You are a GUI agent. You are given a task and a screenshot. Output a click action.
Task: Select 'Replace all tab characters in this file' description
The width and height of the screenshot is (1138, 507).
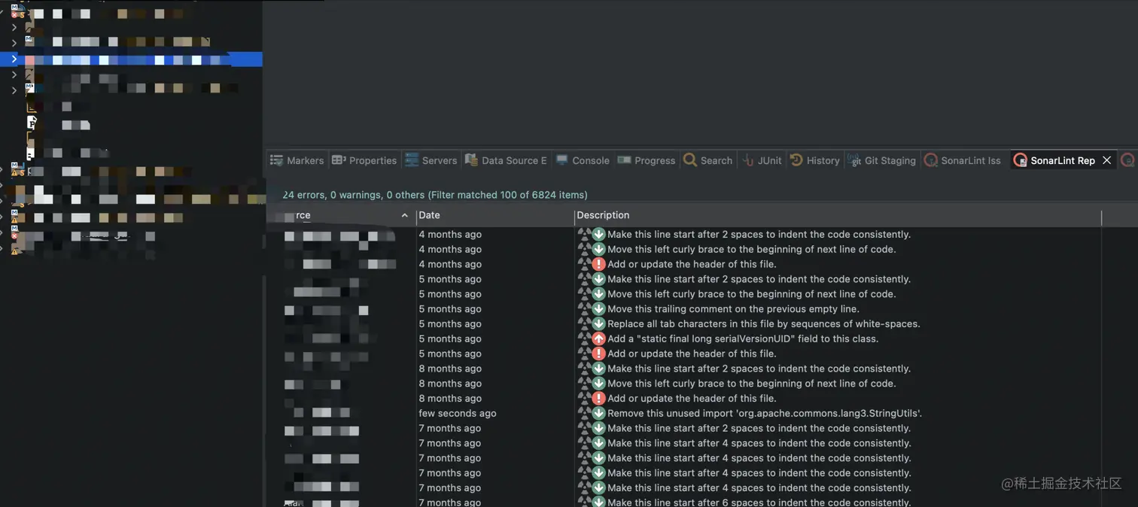[764, 323]
